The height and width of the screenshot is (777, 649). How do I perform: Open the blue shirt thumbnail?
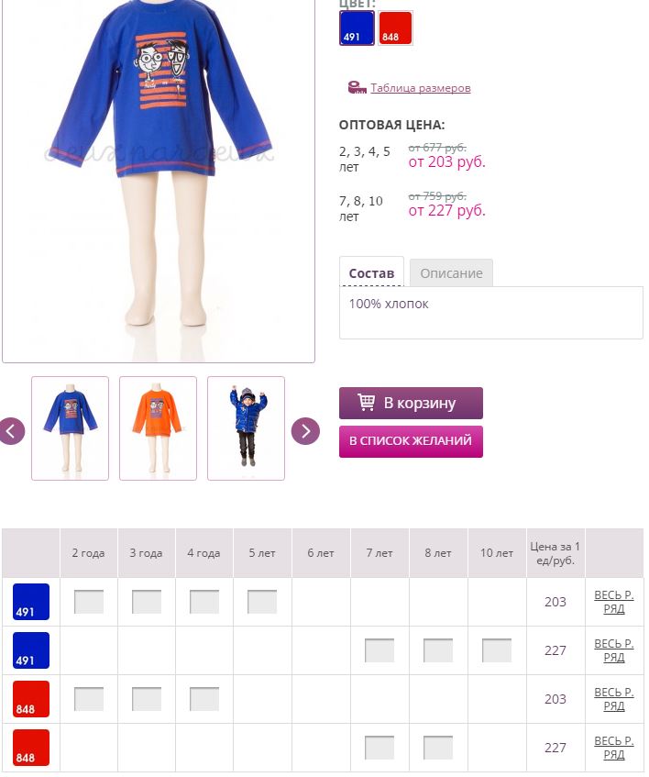point(70,428)
